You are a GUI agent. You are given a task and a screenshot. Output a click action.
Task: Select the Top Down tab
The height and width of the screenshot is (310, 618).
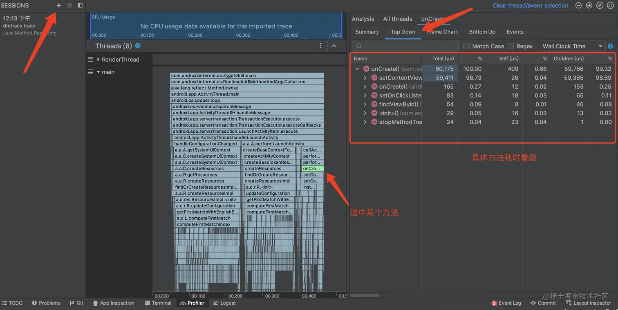(x=403, y=32)
